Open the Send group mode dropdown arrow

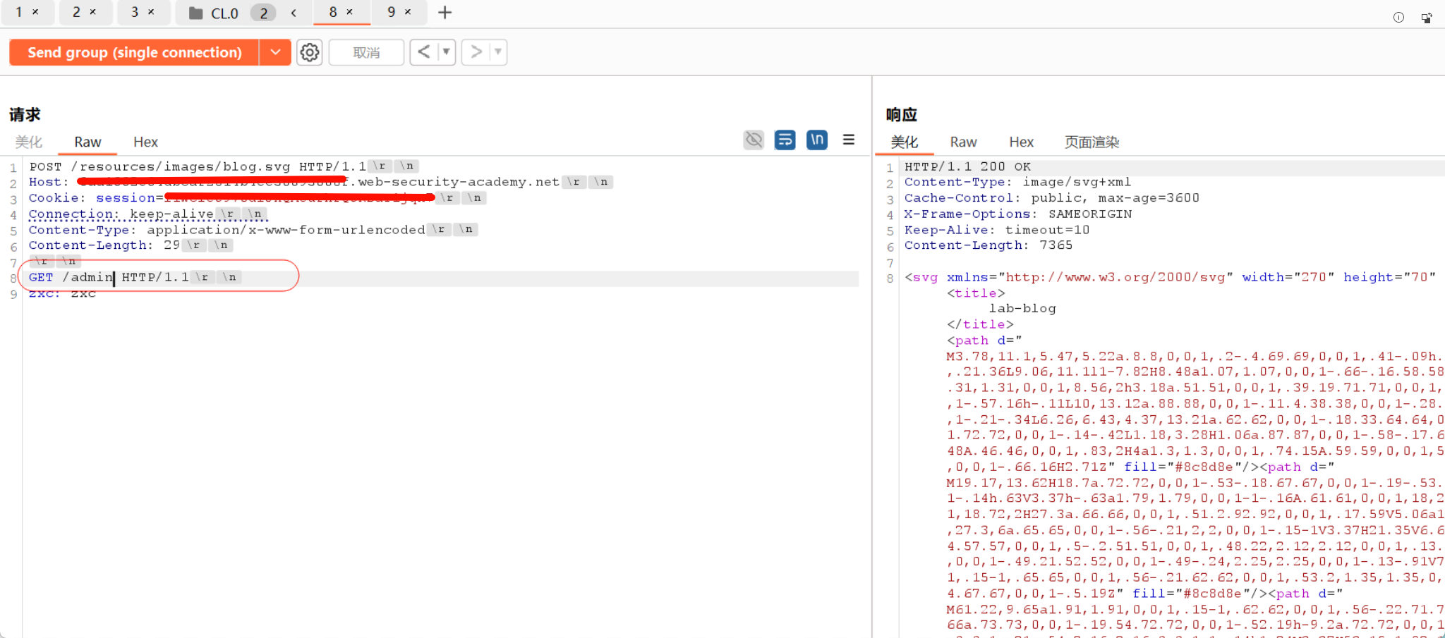(x=275, y=52)
